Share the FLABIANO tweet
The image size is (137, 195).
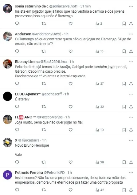[131, 130]
